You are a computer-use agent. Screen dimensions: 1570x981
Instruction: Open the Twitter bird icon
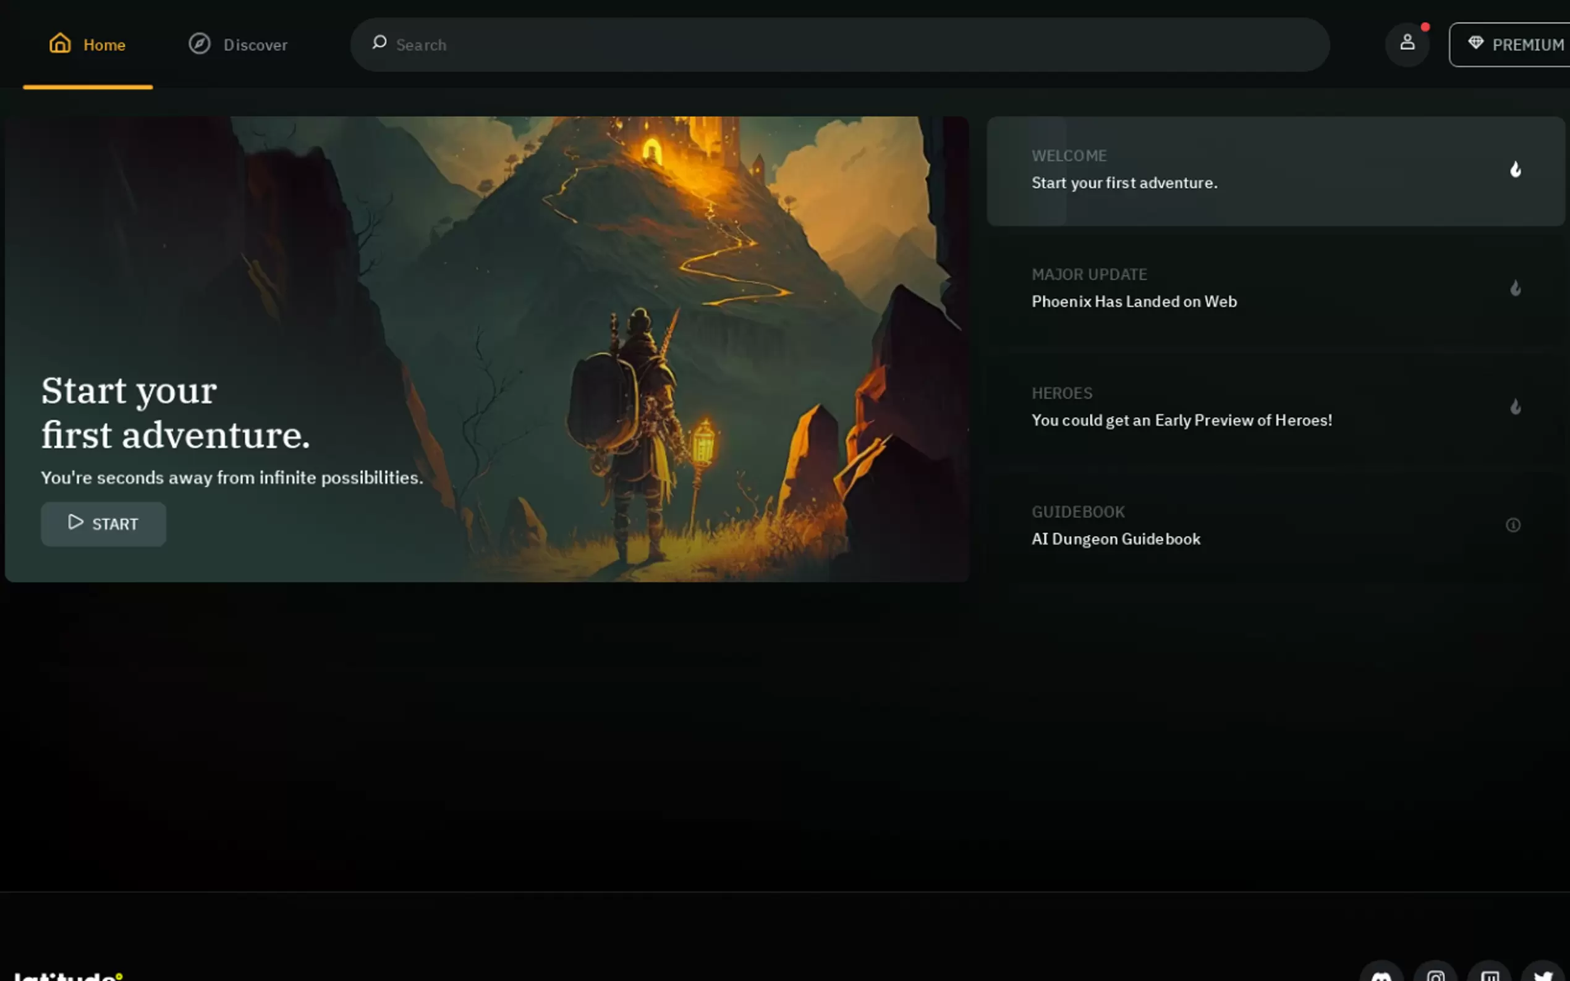1543,974
